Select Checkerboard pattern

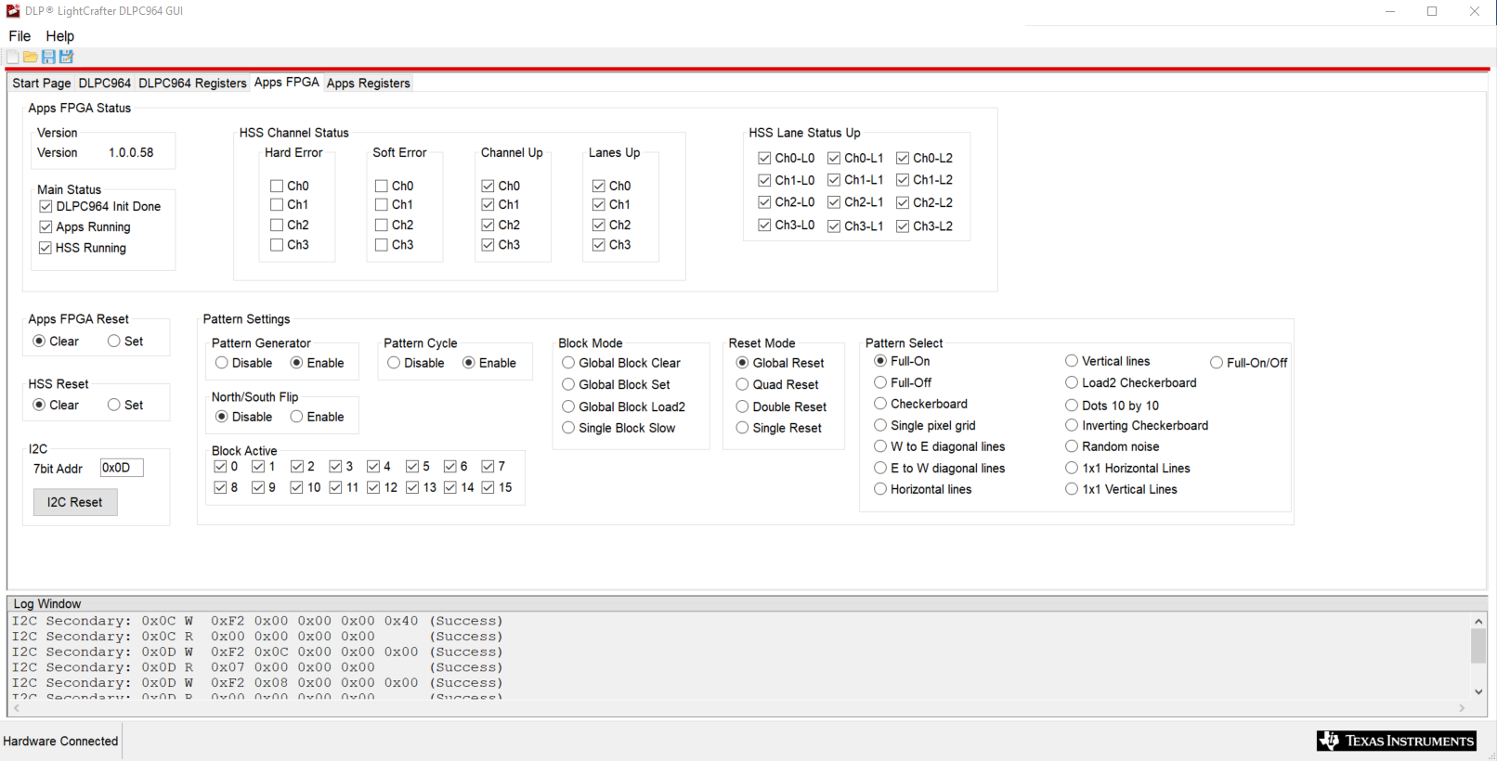coord(880,404)
